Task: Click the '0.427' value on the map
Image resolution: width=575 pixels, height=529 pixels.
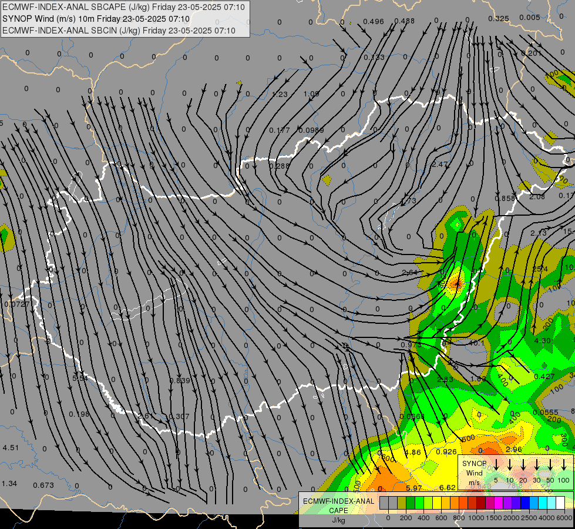Action: 544,377
